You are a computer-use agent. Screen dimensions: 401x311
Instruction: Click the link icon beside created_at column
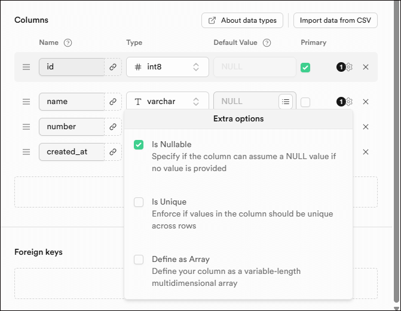tap(112, 152)
